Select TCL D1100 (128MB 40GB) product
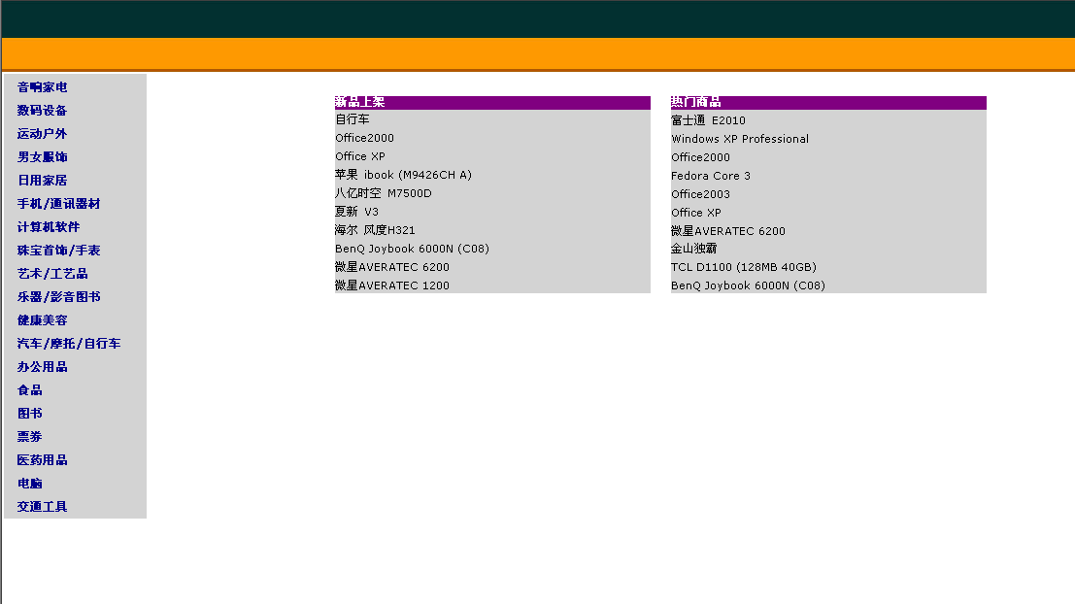1075x604 pixels. pos(743,267)
